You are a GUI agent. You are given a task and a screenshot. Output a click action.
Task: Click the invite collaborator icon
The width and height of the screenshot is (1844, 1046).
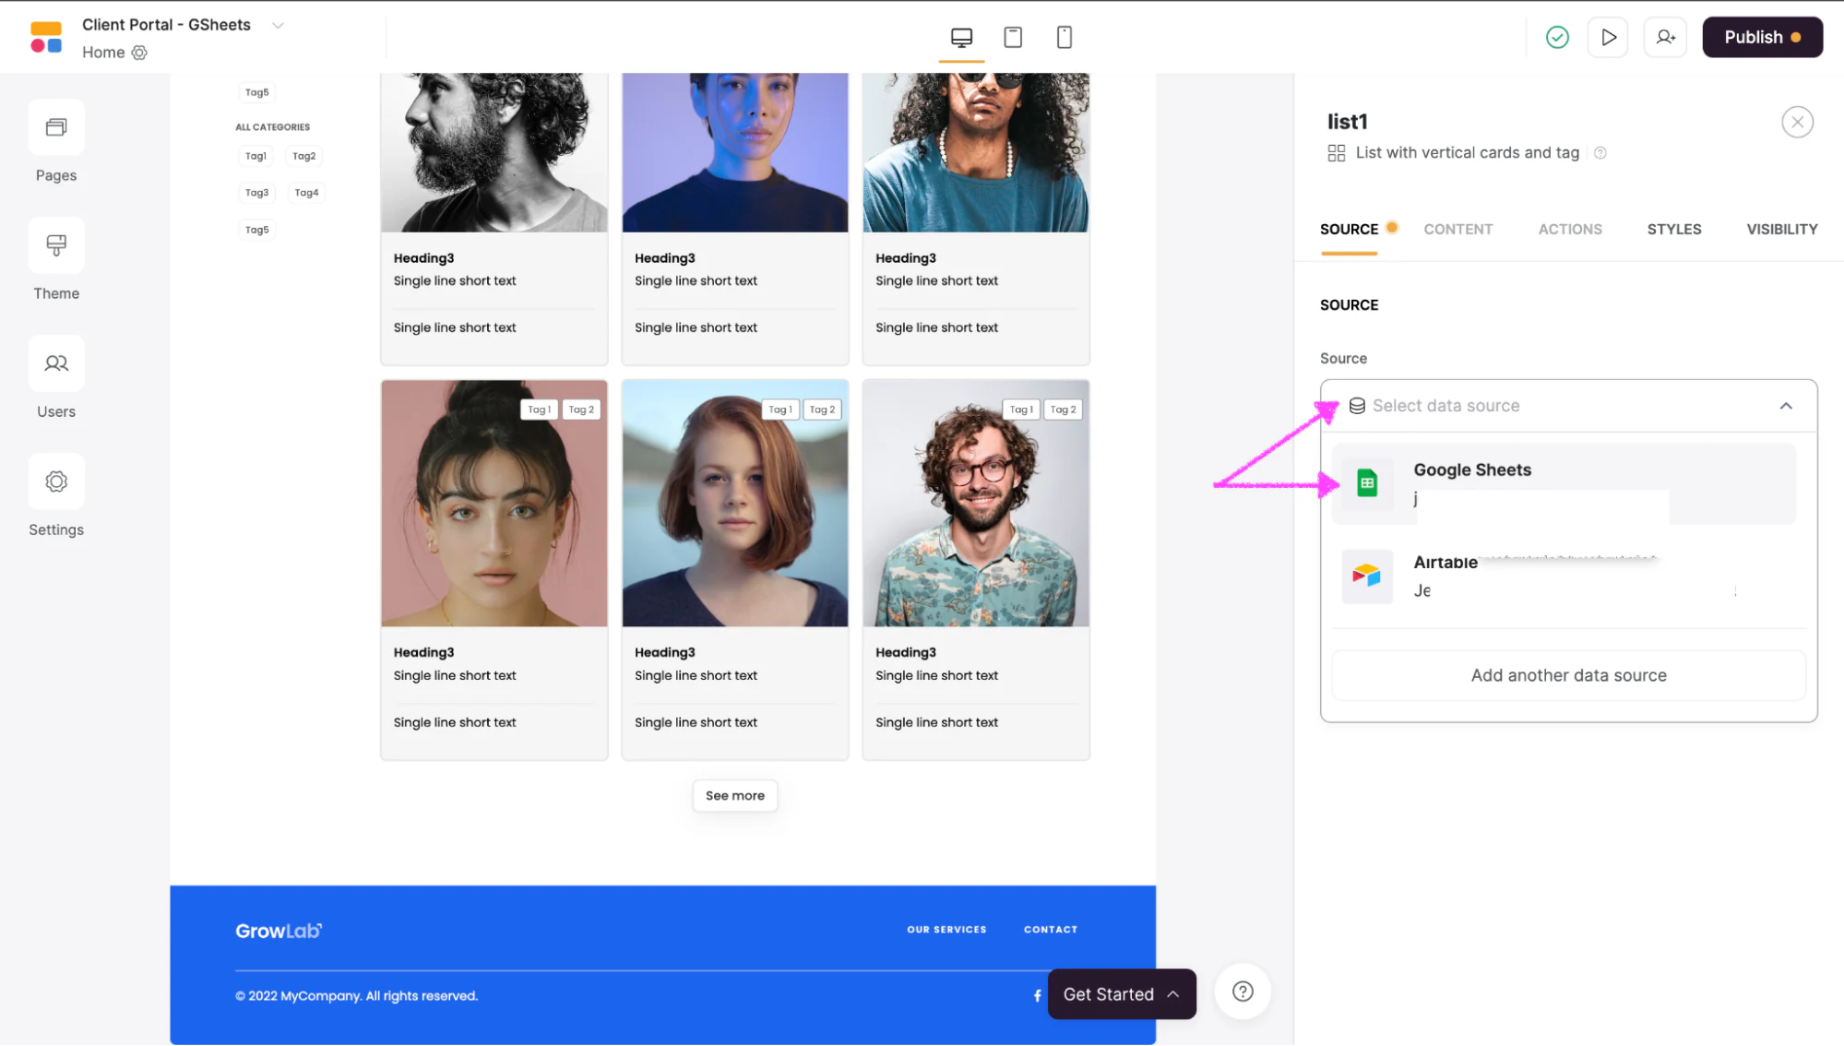(1665, 37)
